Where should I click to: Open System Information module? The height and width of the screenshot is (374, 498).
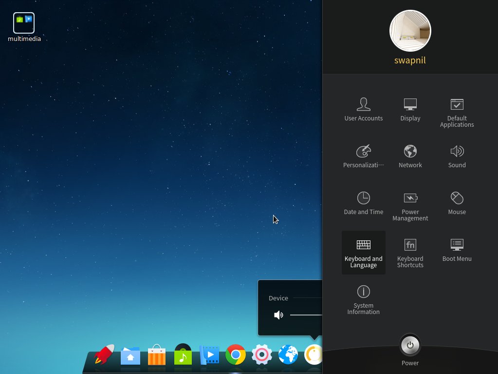[x=363, y=299]
